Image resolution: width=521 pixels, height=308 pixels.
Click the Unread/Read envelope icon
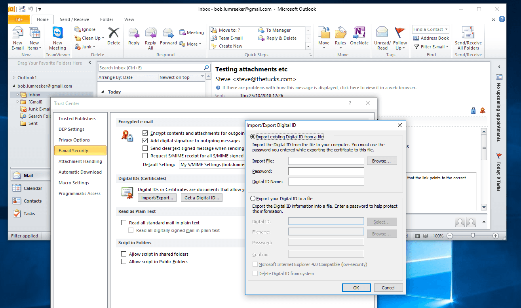point(382,33)
